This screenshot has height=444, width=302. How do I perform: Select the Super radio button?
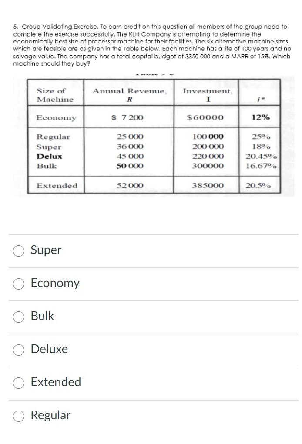pos(19,250)
